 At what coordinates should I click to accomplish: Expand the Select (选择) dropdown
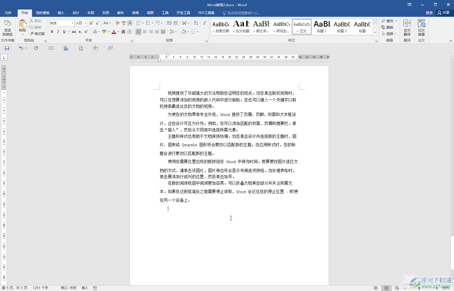coord(389,34)
